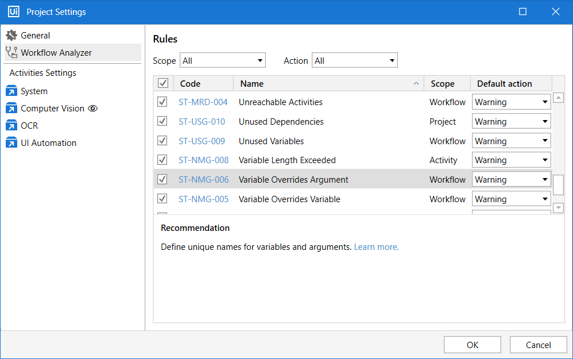Click the OCR package icon

coord(11,126)
